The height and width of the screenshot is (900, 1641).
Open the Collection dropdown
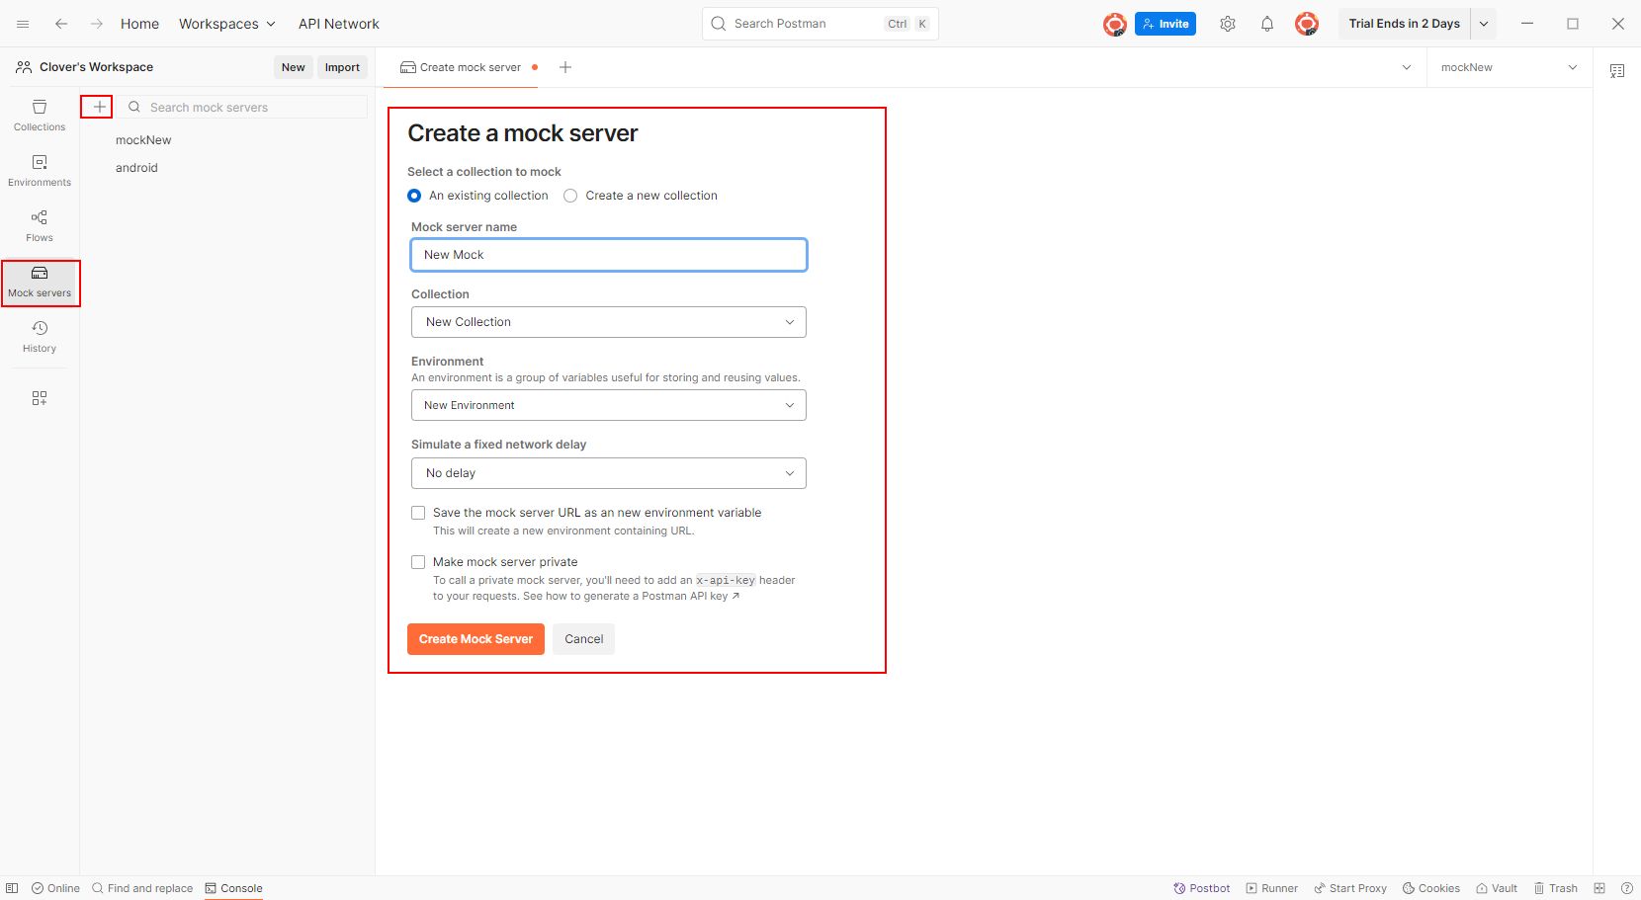click(x=609, y=322)
